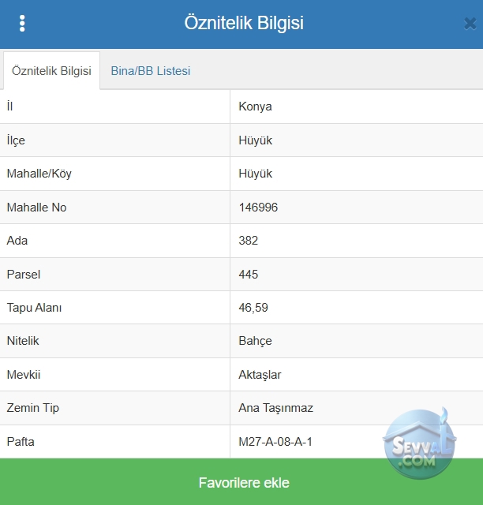Click the Sevval.com watermark logo
Image resolution: width=483 pixels, height=505 pixels.
coord(419,443)
